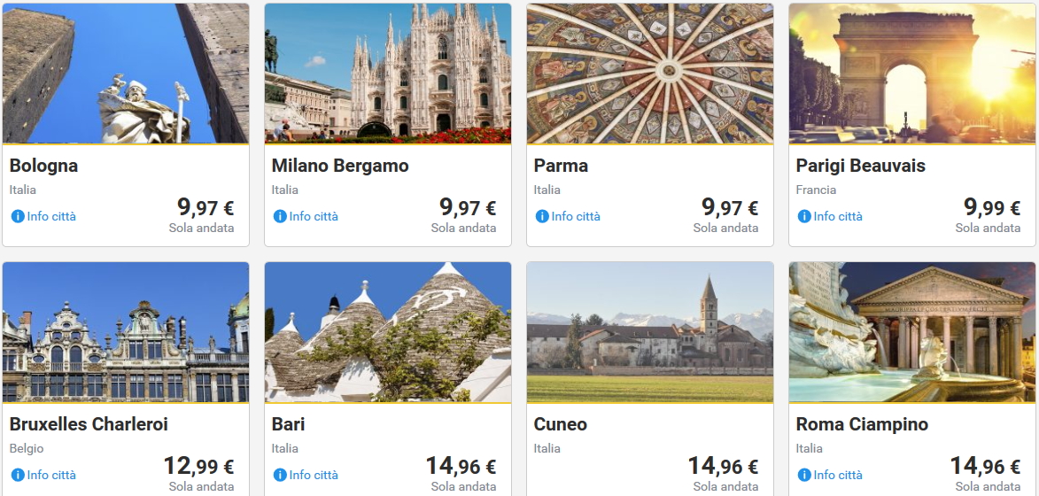The width and height of the screenshot is (1039, 496).
Task: Click the info icon on Parma card
Action: click(x=541, y=216)
